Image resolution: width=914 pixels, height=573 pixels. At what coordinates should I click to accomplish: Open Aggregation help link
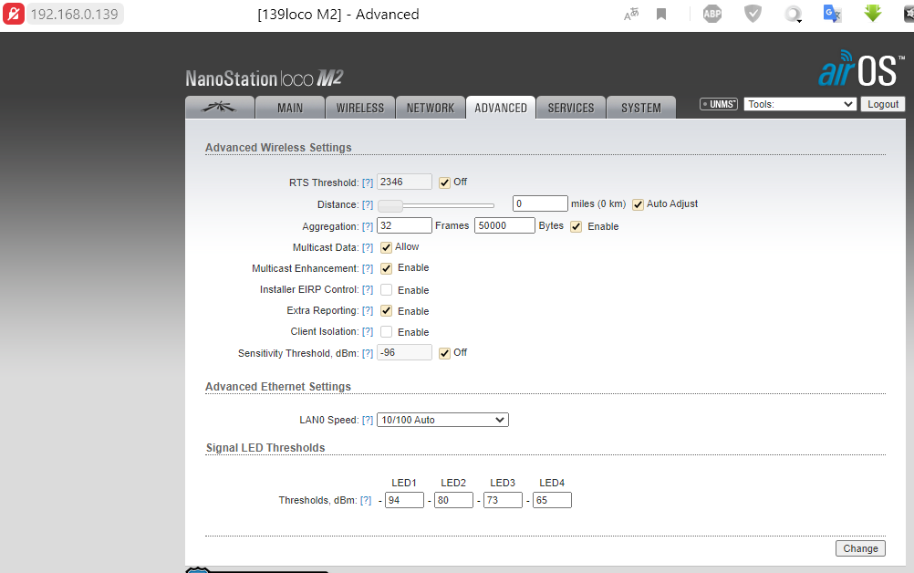coord(368,226)
